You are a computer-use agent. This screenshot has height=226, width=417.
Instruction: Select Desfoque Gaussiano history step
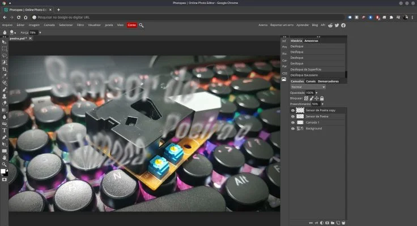coord(317,75)
